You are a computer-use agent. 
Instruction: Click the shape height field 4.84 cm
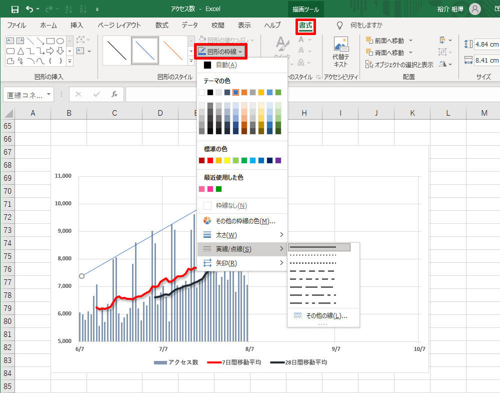487,44
